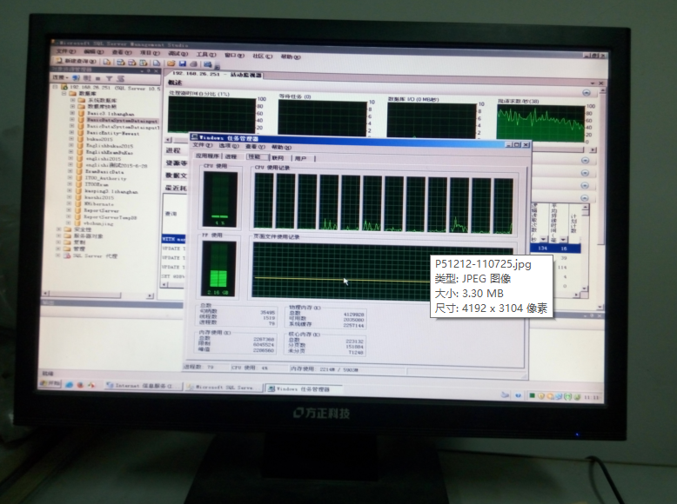677x504 pixels.
Task: Select the ExamBasicData database
Action: 104,171
